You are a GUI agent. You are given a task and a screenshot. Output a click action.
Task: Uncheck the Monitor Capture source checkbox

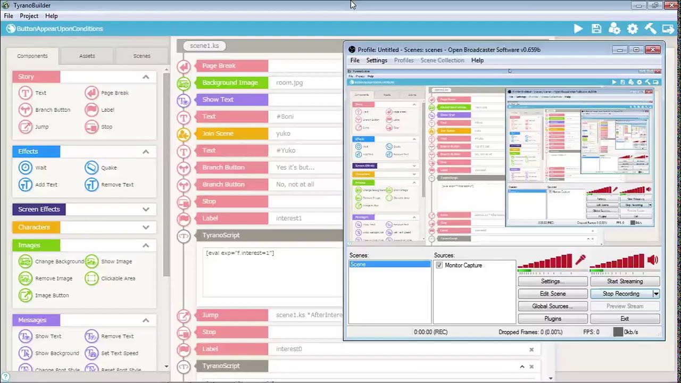439,265
